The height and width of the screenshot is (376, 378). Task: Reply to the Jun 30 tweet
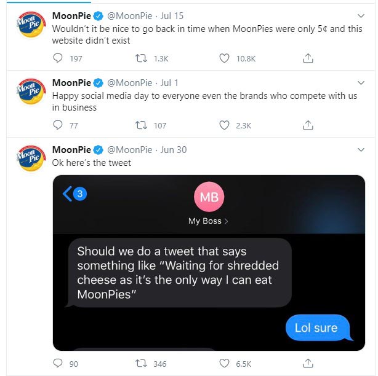58,363
